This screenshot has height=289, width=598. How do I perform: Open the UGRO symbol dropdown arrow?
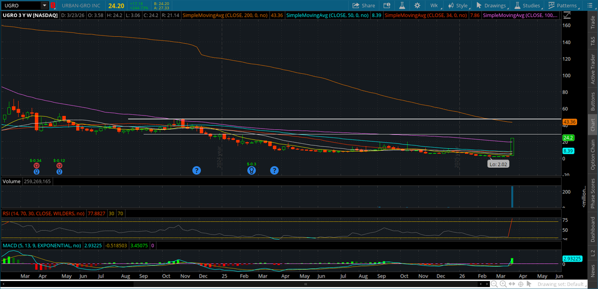[x=45, y=5]
